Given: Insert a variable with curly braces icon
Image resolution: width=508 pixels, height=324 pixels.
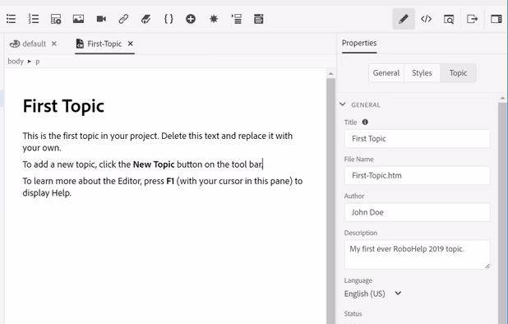Looking at the screenshot, I should [x=169, y=19].
